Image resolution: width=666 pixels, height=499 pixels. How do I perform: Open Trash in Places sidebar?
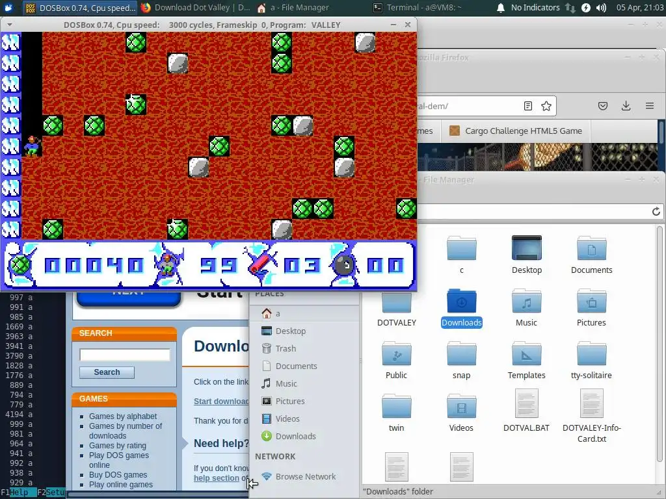(304, 348)
